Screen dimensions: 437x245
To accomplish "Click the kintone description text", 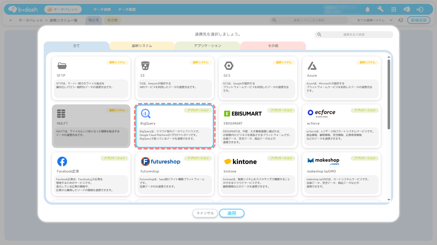I will (256, 183).
